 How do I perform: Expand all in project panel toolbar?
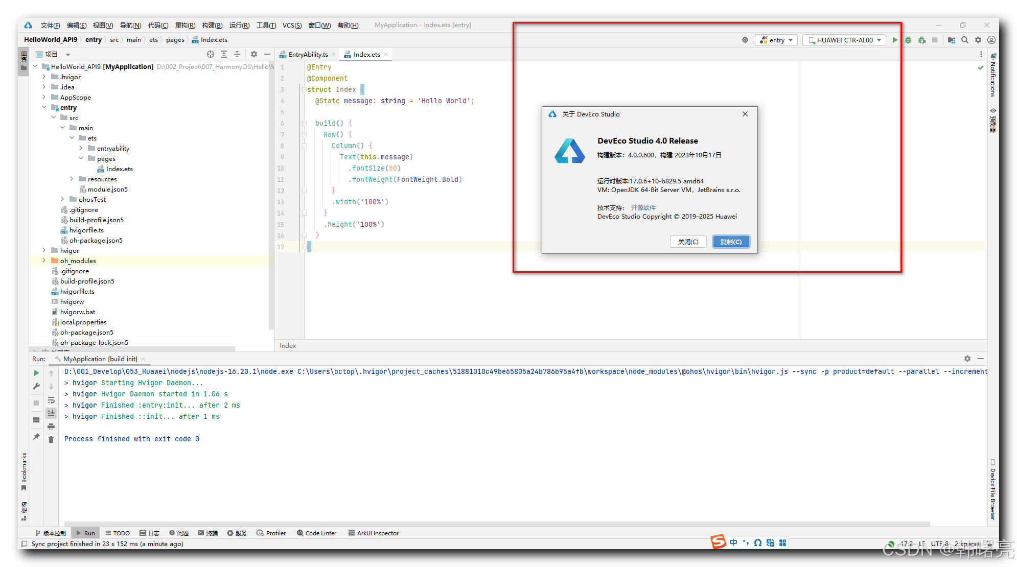(224, 54)
